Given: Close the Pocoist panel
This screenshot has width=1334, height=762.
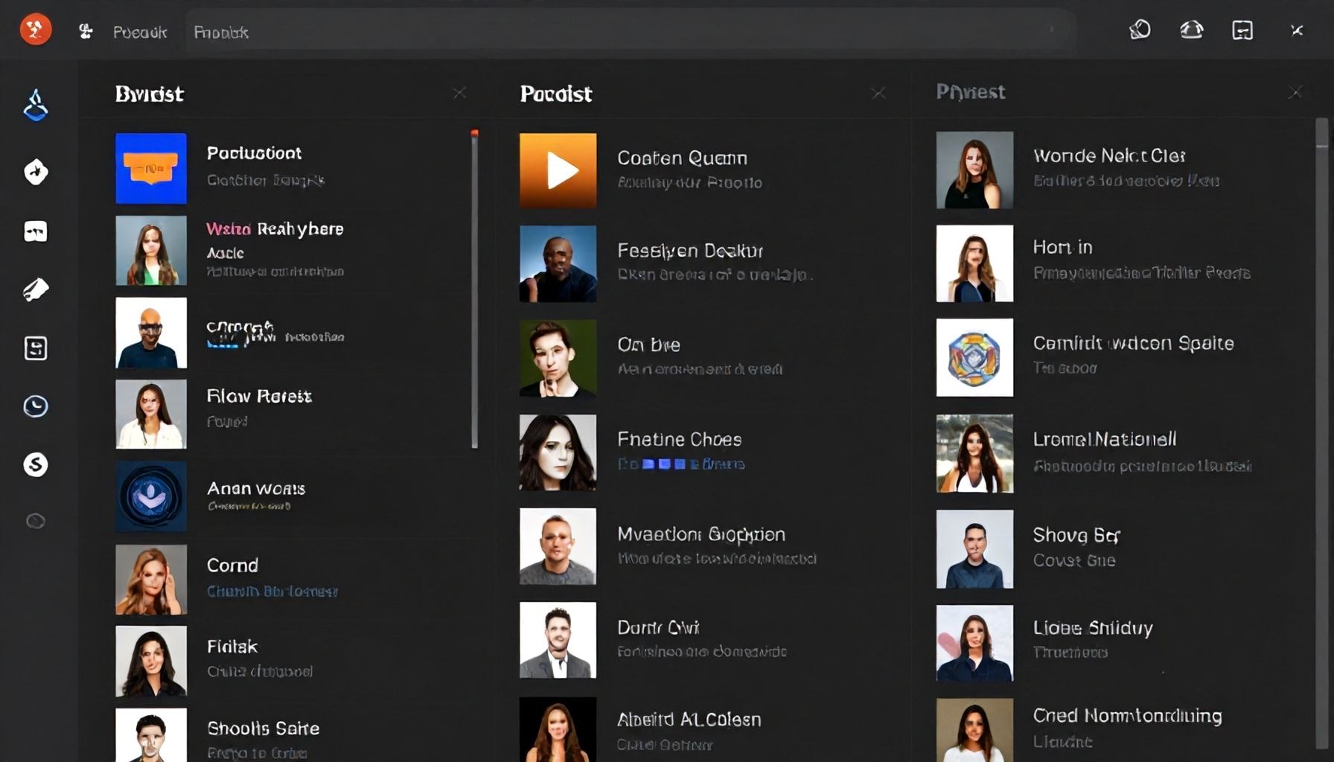Looking at the screenshot, I should click(878, 93).
